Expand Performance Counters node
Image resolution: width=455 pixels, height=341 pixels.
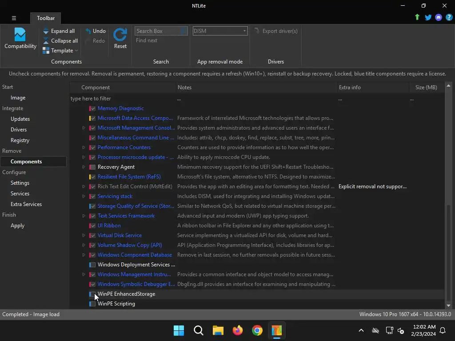coord(84,147)
